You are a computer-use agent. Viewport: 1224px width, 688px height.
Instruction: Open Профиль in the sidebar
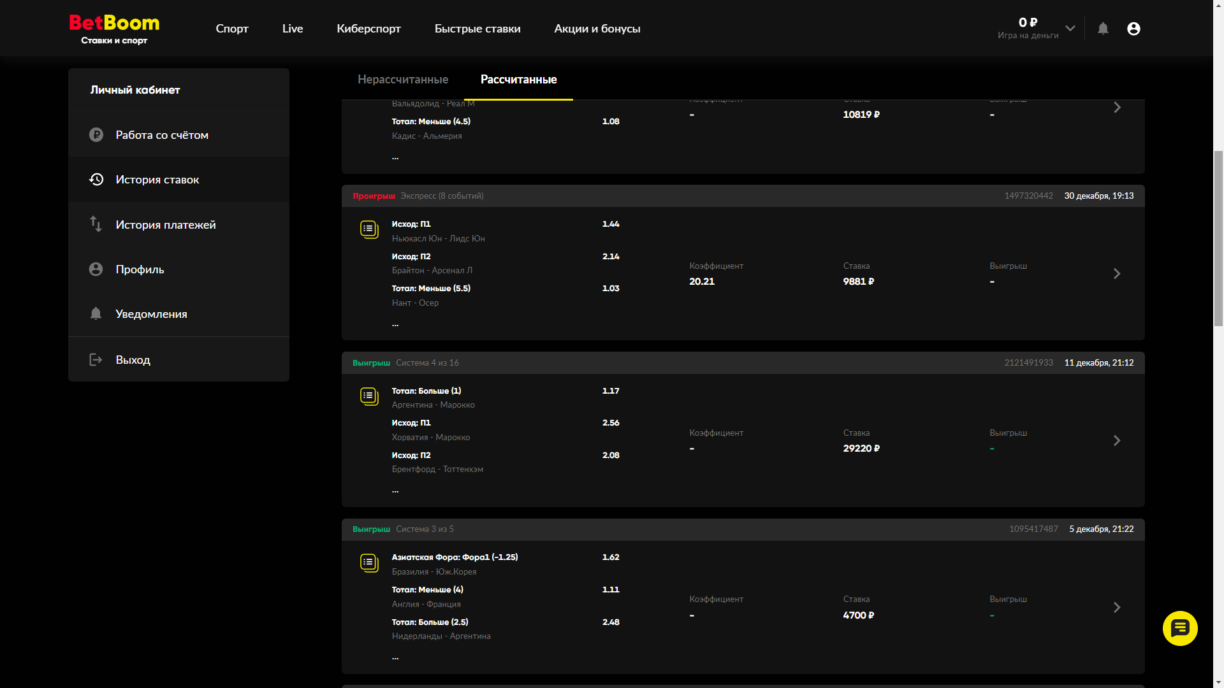140,269
